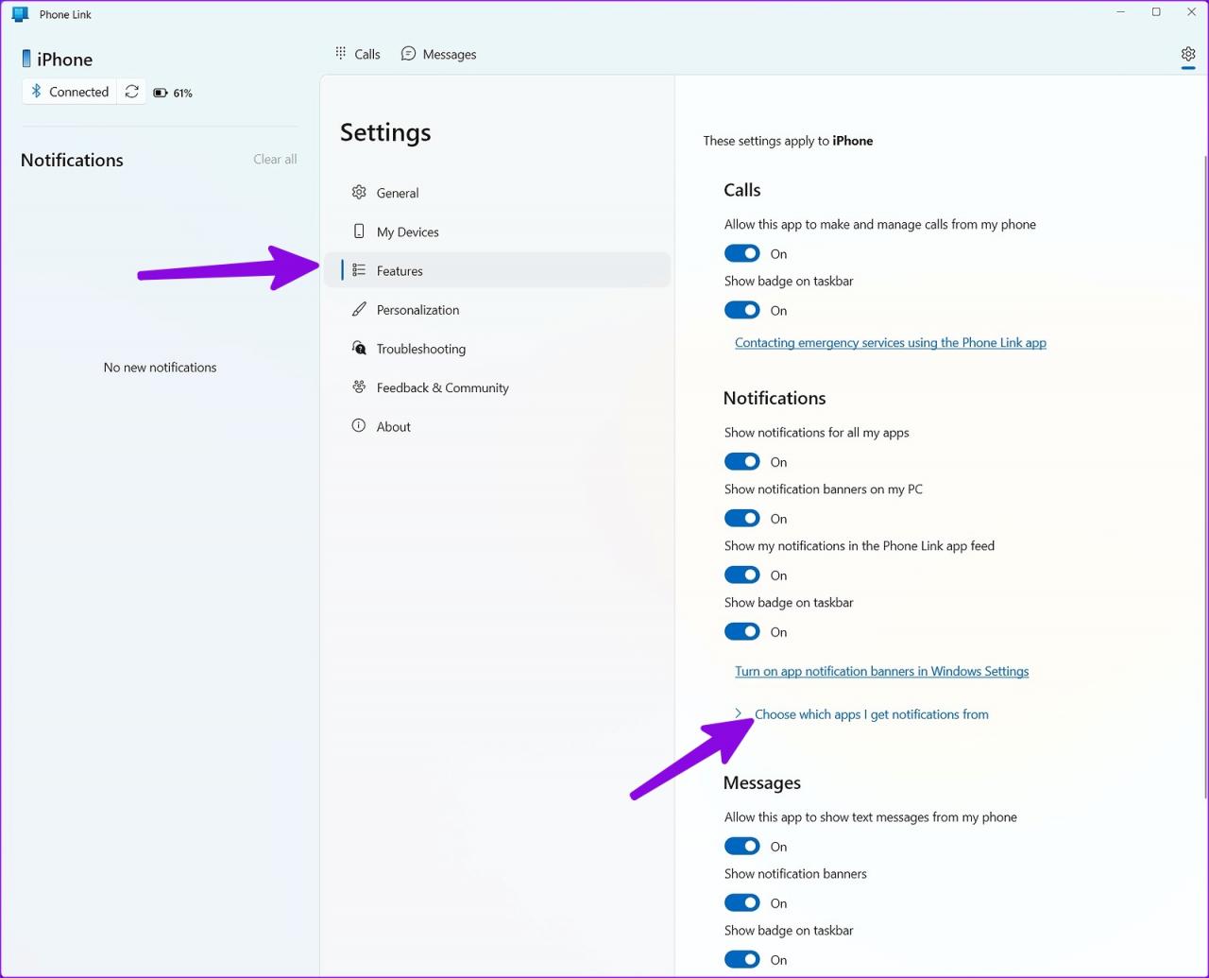
Task: Switch to the Messages tab
Action: tap(438, 54)
